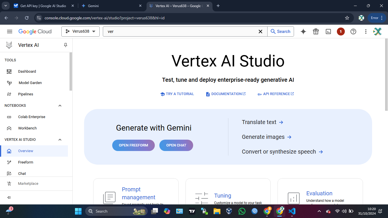Go back to the previous page
The height and width of the screenshot is (218, 388).
tap(6, 18)
